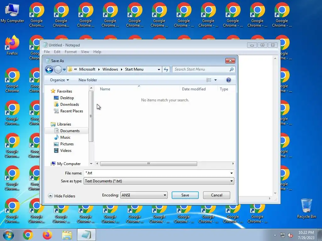Click the muted volume tray icon
This screenshot has width=322, height=241.
tap(290, 235)
